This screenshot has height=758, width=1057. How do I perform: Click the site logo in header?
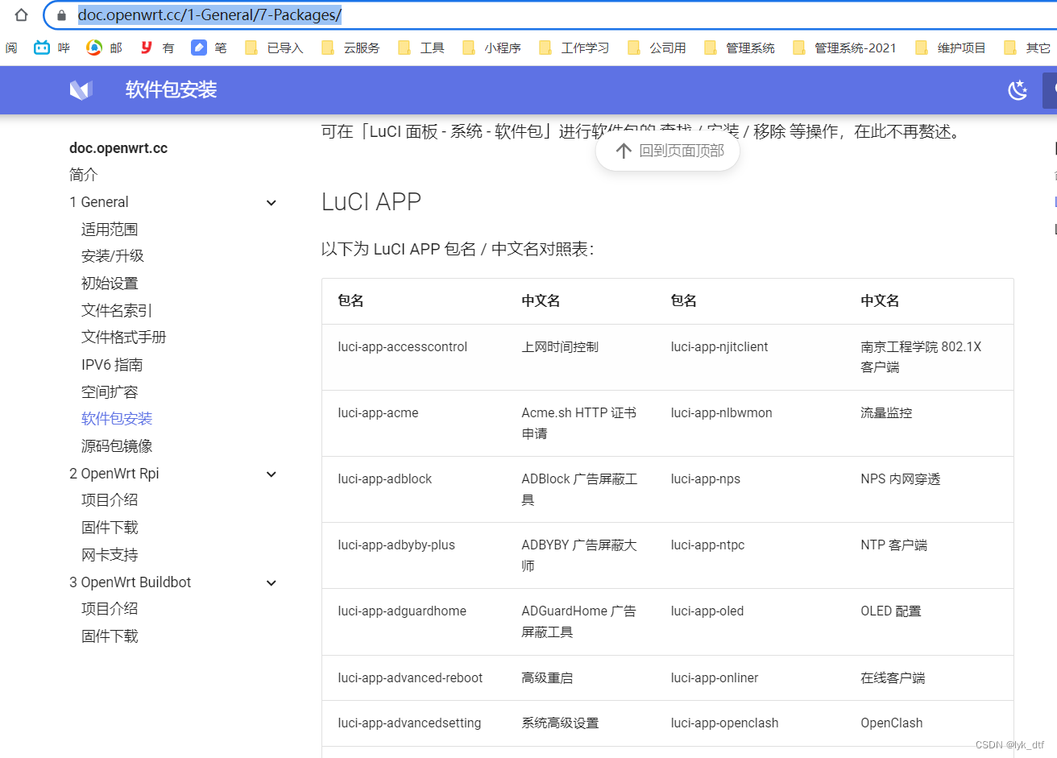[x=81, y=90]
